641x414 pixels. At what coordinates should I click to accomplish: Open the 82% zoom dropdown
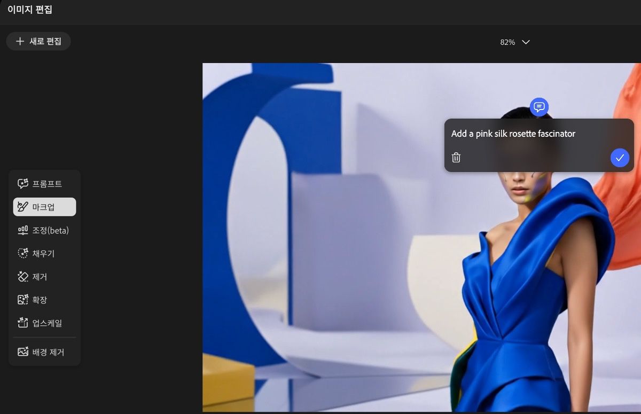[x=515, y=42]
